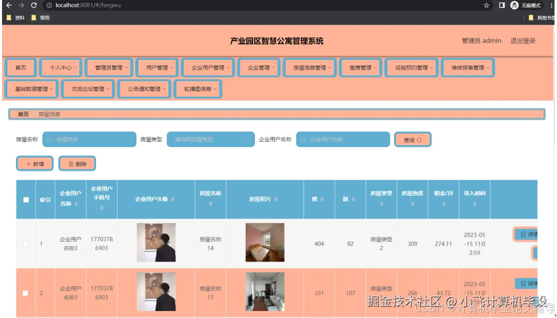Open the house photo in row 1

265,243
